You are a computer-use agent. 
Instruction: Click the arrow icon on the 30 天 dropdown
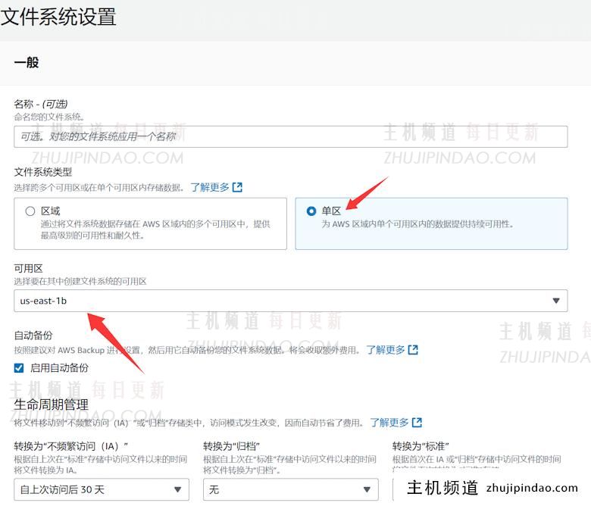(178, 489)
